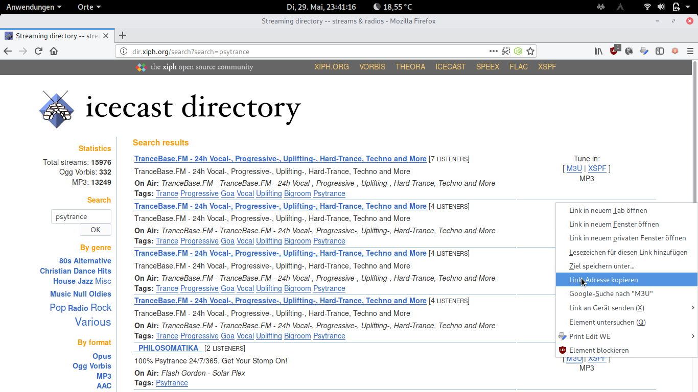
Task: Go back with the browser back arrow
Action: (8, 51)
